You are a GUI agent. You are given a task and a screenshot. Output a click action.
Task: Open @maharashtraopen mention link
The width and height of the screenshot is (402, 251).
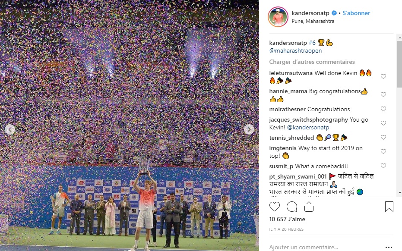point(295,51)
